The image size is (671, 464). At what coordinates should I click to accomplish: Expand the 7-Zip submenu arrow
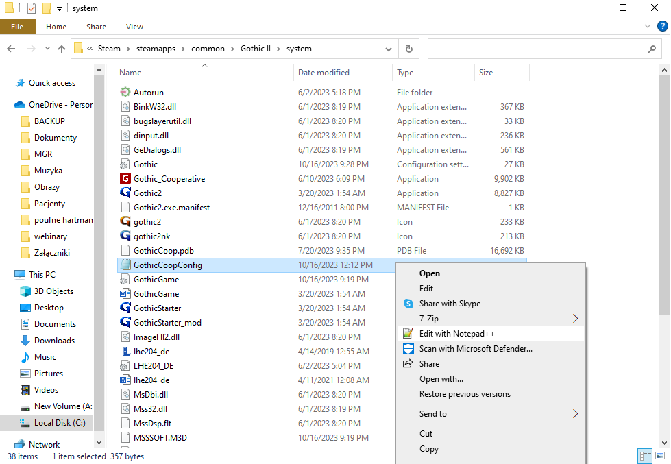(575, 319)
